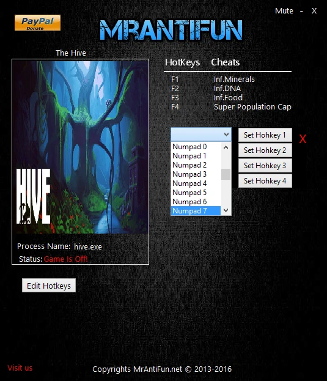
Task: Click the Super Population Cap label
Action: (x=252, y=107)
